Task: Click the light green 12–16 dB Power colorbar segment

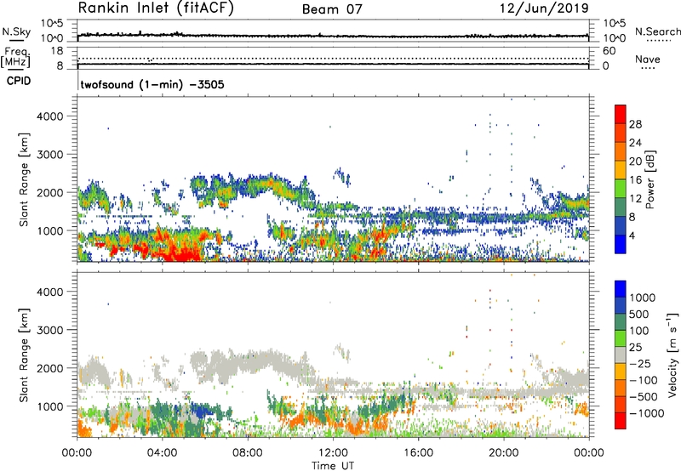Action: (621, 188)
